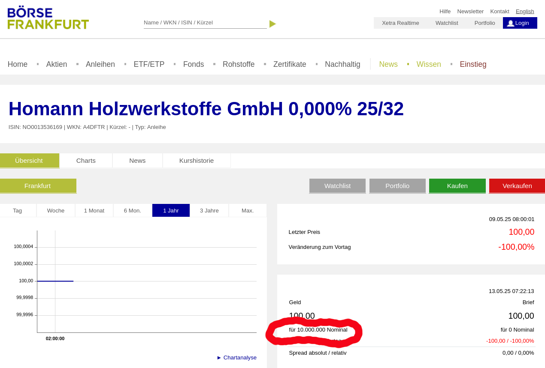This screenshot has height=368, width=545.
Task: Open Portfolio in top bar
Action: (x=484, y=23)
